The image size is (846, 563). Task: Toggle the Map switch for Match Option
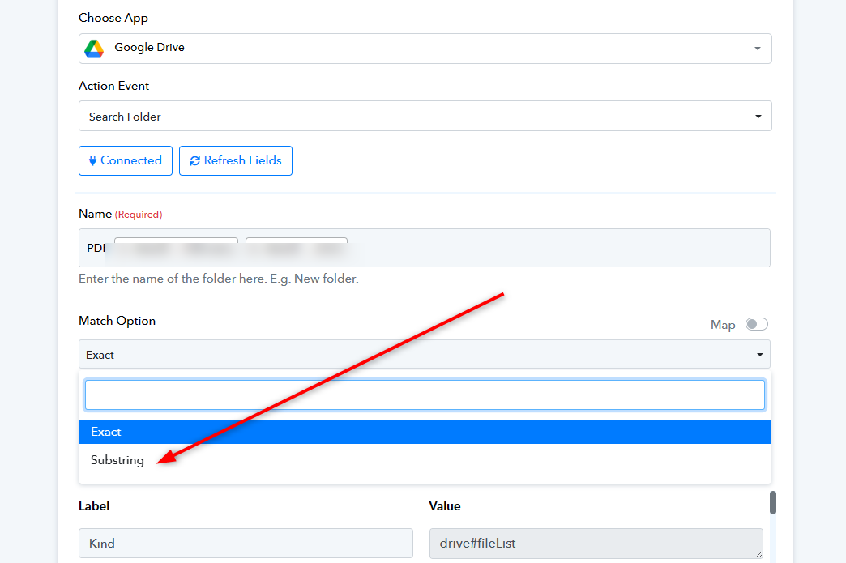pyautogui.click(x=756, y=324)
